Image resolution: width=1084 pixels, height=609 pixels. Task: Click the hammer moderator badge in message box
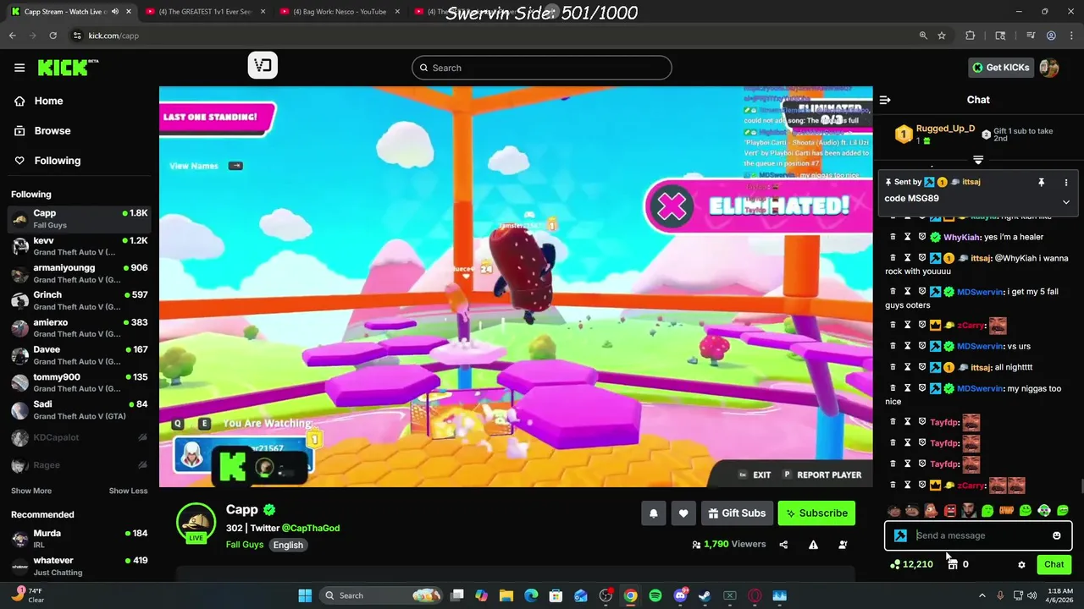point(900,535)
